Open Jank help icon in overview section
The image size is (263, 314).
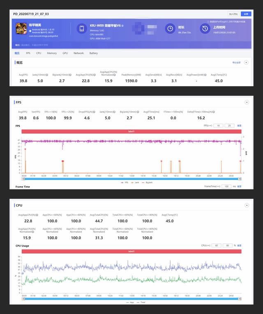(x=47, y=75)
